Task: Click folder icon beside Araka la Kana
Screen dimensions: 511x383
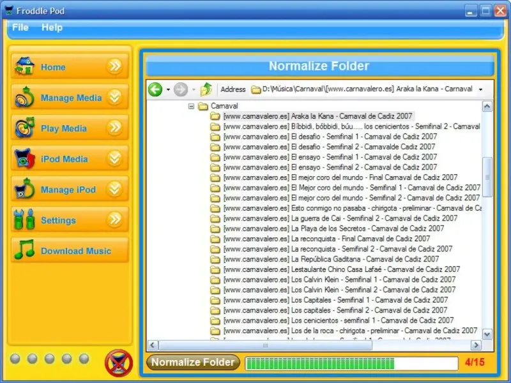Action: (x=215, y=116)
